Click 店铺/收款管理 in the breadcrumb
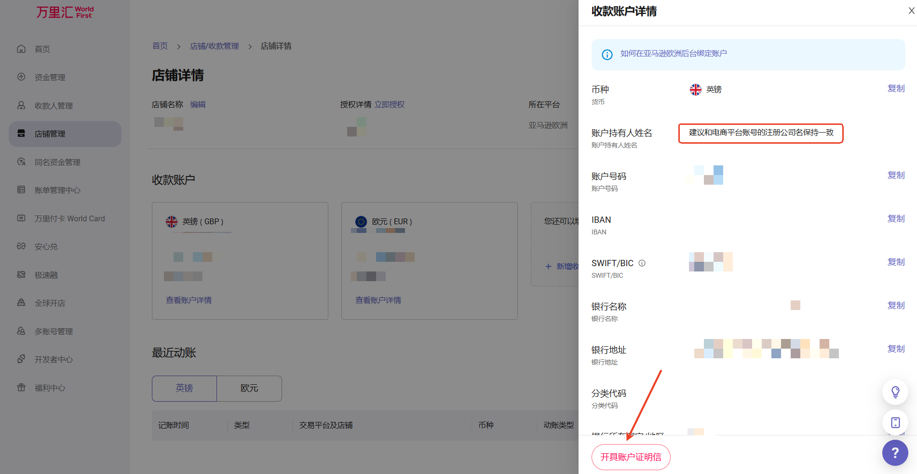The width and height of the screenshot is (917, 474). tap(215, 46)
